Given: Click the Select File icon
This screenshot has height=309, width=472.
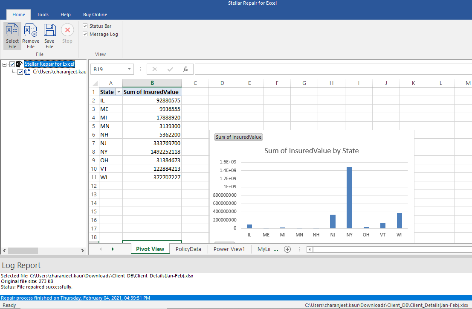Looking at the screenshot, I should coord(12,30).
